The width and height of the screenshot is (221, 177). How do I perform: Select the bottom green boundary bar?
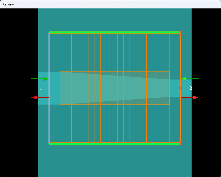coord(114,144)
